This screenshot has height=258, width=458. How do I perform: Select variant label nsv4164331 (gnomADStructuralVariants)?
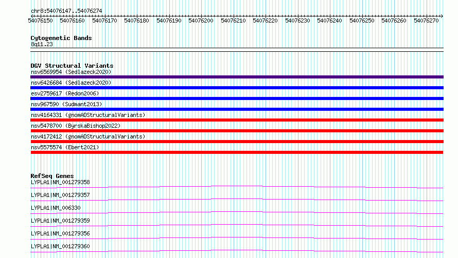tap(88, 115)
